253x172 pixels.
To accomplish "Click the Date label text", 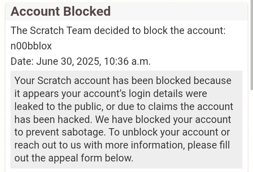I will (22, 61).
